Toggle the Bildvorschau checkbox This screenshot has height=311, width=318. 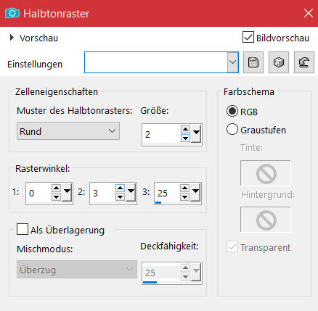[248, 37]
